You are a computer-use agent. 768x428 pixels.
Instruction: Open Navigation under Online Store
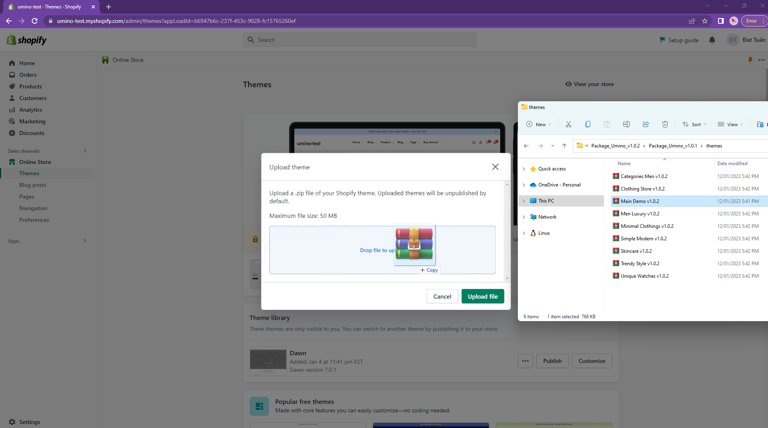[33, 208]
